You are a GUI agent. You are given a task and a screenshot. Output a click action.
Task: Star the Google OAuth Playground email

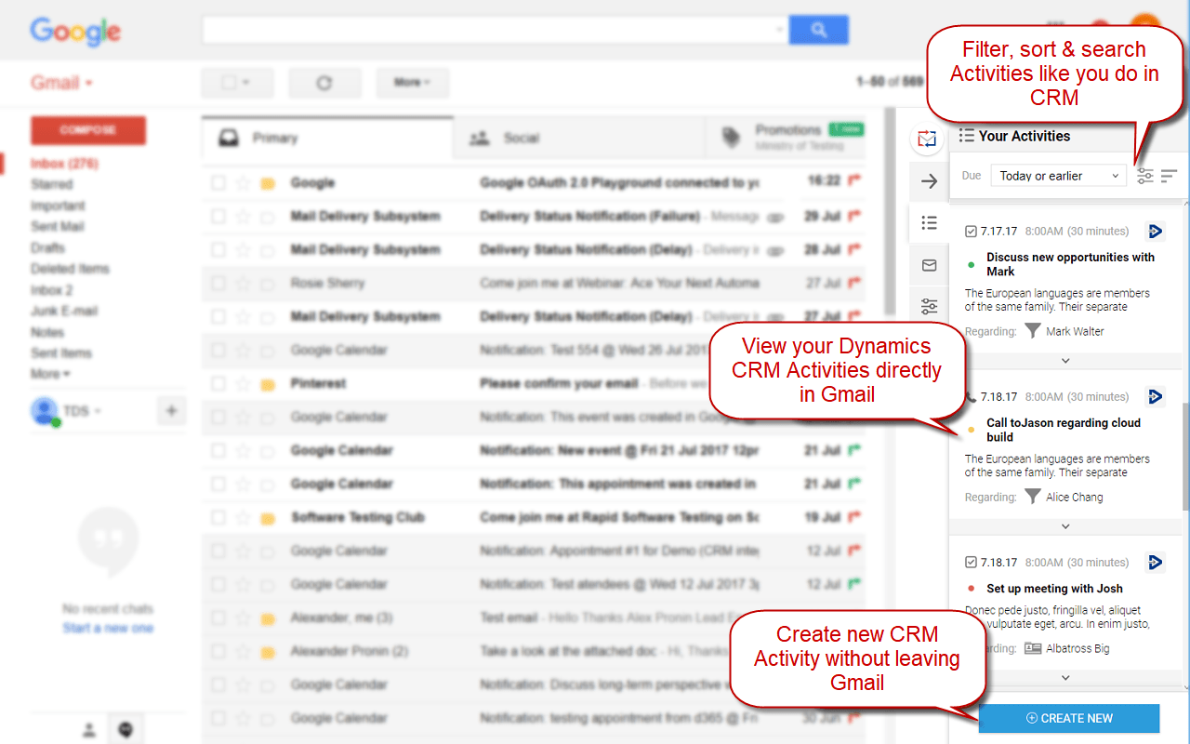[x=244, y=183]
